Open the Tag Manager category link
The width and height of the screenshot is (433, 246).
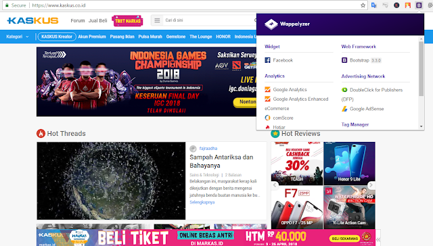pos(355,124)
